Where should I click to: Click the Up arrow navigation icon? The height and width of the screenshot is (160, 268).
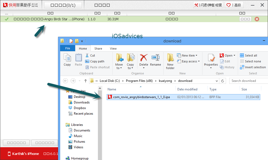(86, 81)
